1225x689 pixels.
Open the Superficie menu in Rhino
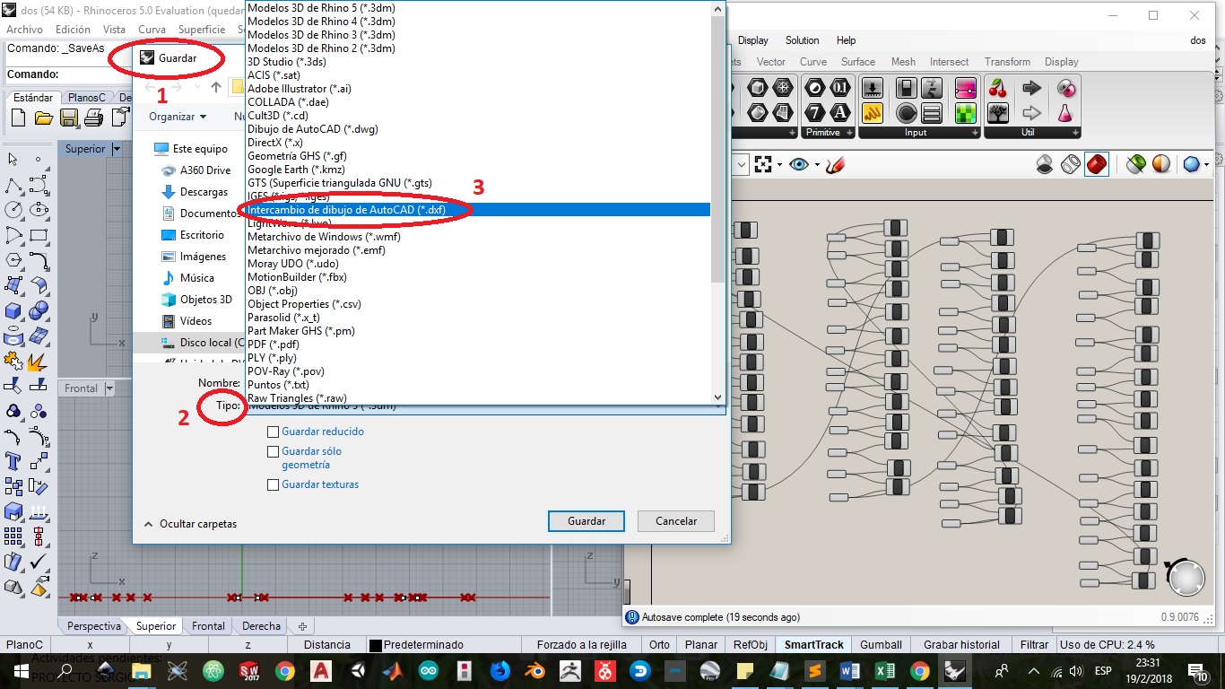(x=202, y=30)
